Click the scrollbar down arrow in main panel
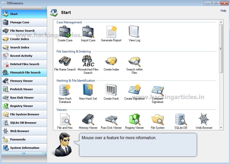This screenshot has height=164, width=230. click(x=221, y=128)
